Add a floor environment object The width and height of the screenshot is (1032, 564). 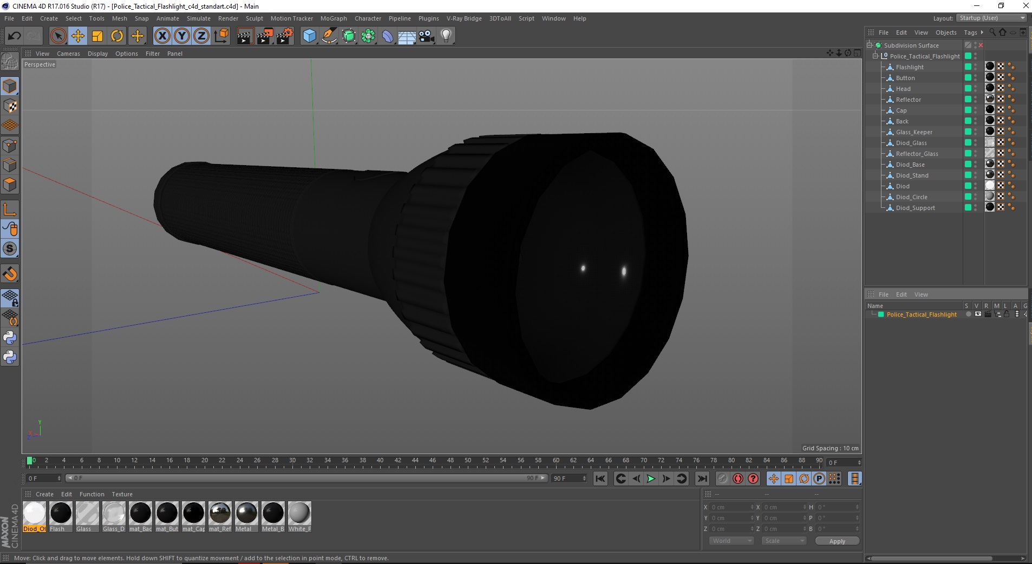(x=407, y=36)
